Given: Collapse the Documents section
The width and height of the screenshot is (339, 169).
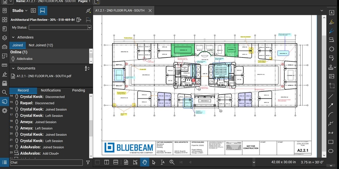Looking at the screenshot, I should pos(13,68).
